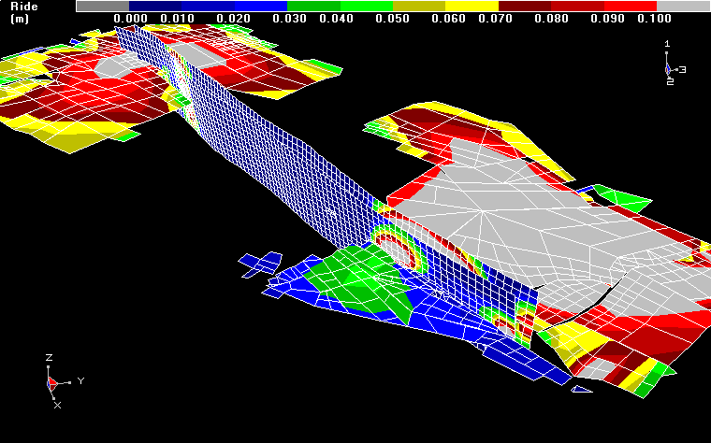Click the legend value '0.060'
Screen dimensions: 711x443
tap(448, 19)
